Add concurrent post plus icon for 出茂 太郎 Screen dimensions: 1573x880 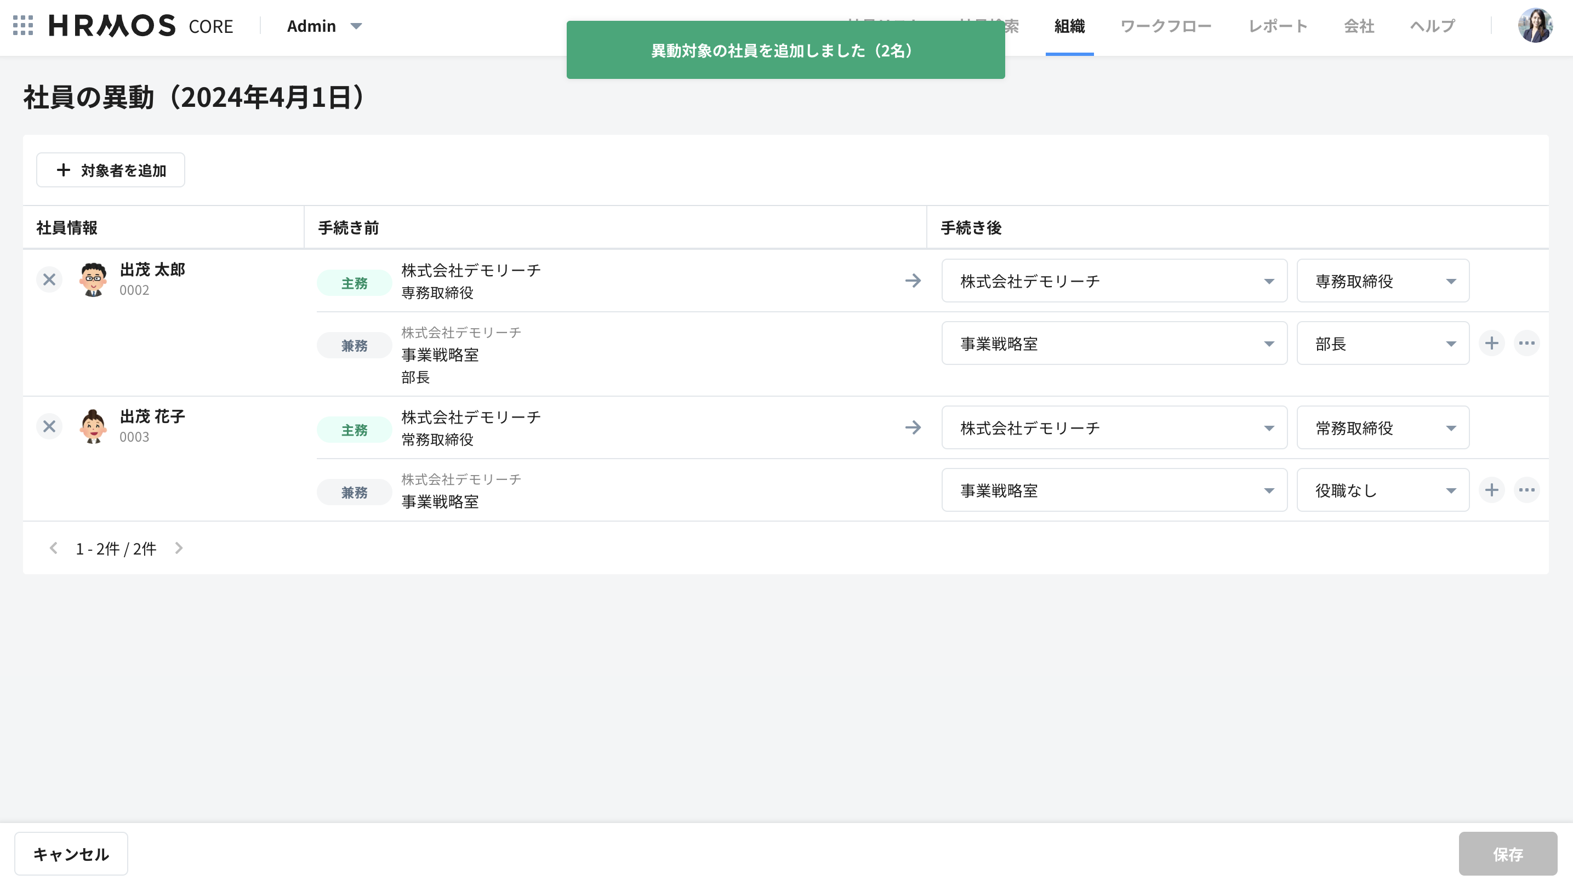[x=1491, y=343]
